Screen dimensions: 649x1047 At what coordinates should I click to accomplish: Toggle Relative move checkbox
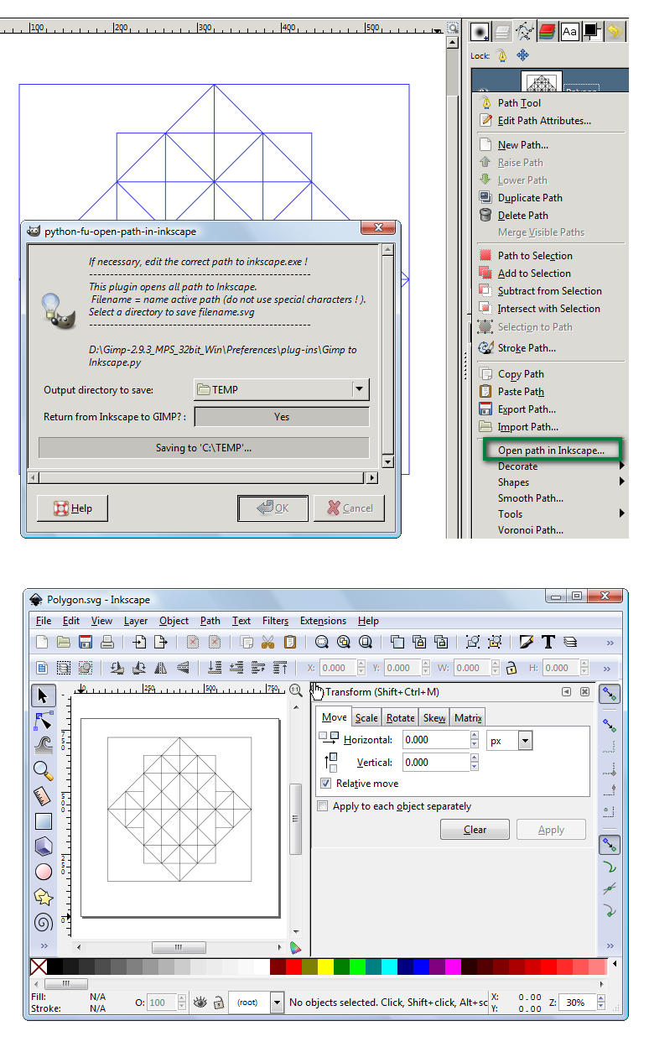tap(325, 784)
